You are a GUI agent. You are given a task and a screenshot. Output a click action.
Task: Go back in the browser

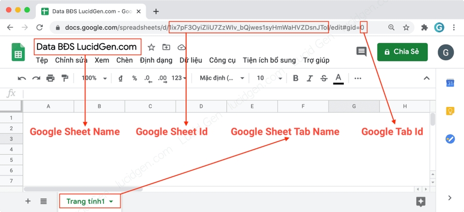[10, 27]
